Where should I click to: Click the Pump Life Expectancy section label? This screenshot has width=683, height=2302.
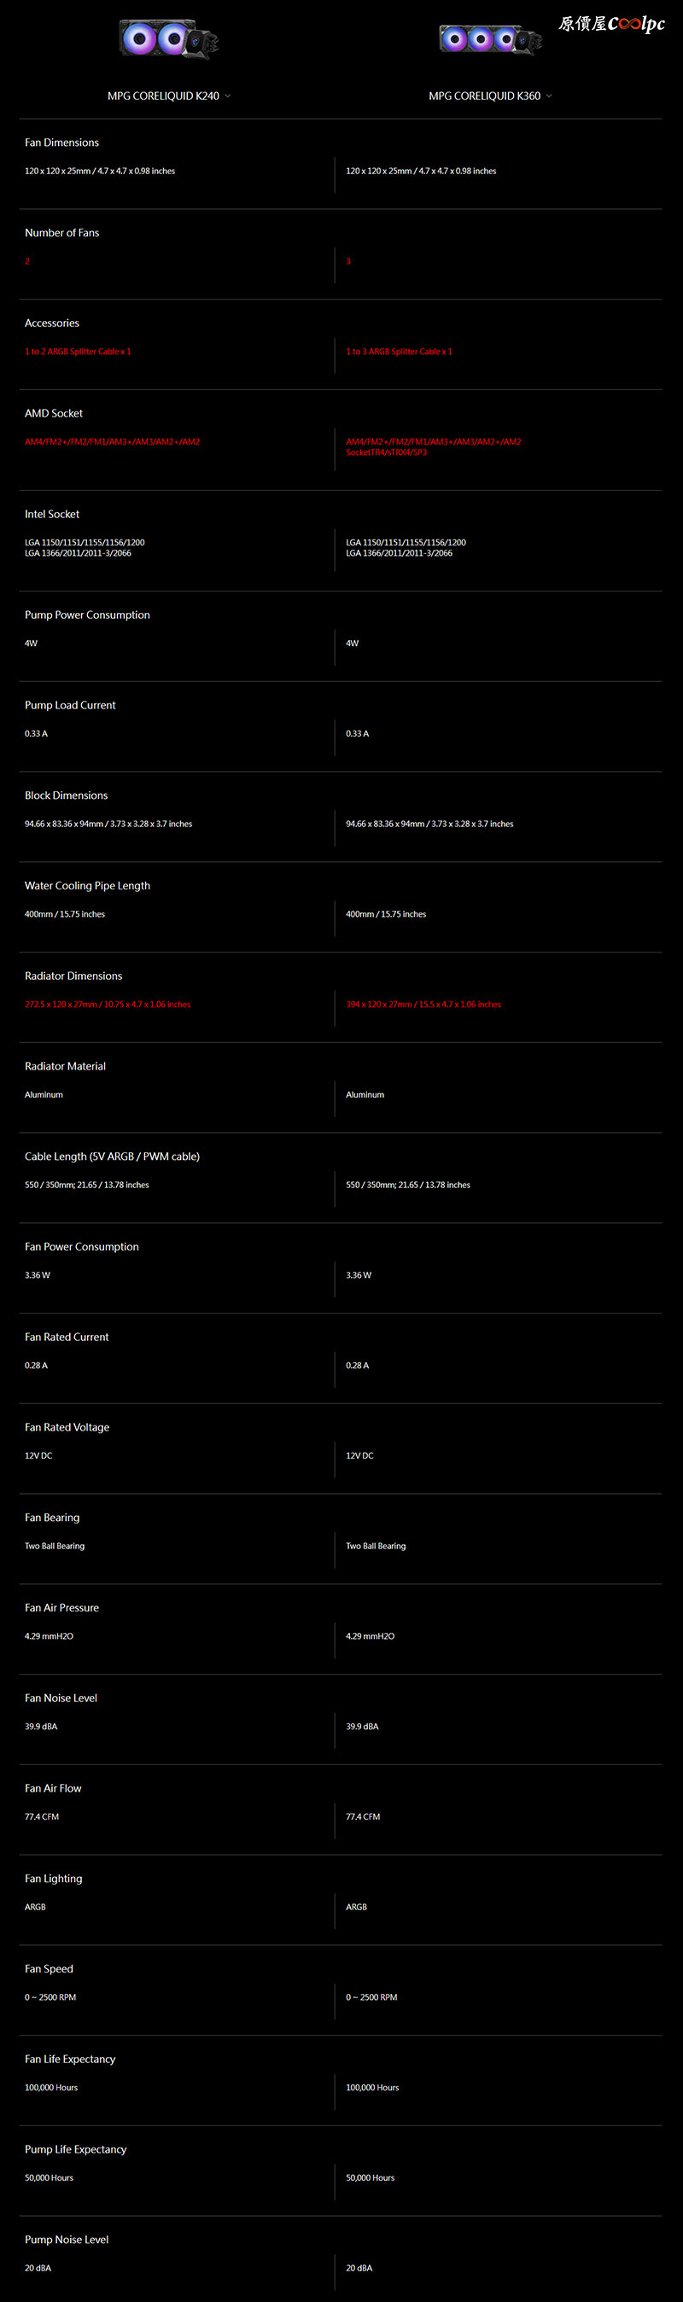pyautogui.click(x=76, y=2149)
